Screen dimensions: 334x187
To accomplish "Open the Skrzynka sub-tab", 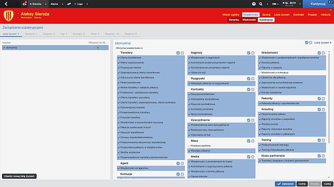I will [x=234, y=20].
